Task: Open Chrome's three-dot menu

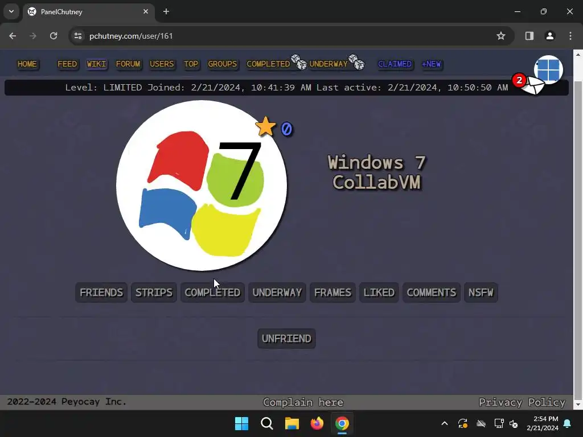Action: click(570, 36)
